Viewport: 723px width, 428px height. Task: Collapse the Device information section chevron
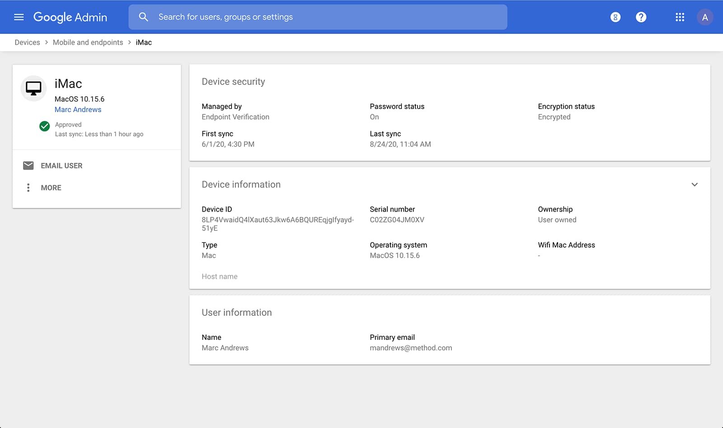click(695, 184)
